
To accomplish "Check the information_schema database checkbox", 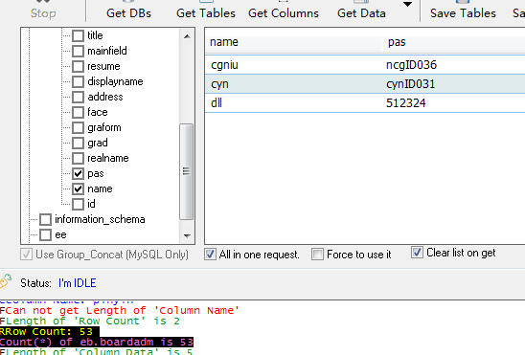I will pos(46,220).
